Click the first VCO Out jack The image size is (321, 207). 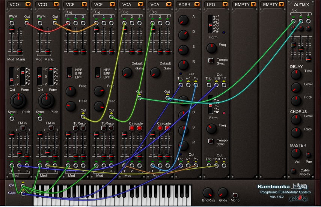(x=27, y=23)
